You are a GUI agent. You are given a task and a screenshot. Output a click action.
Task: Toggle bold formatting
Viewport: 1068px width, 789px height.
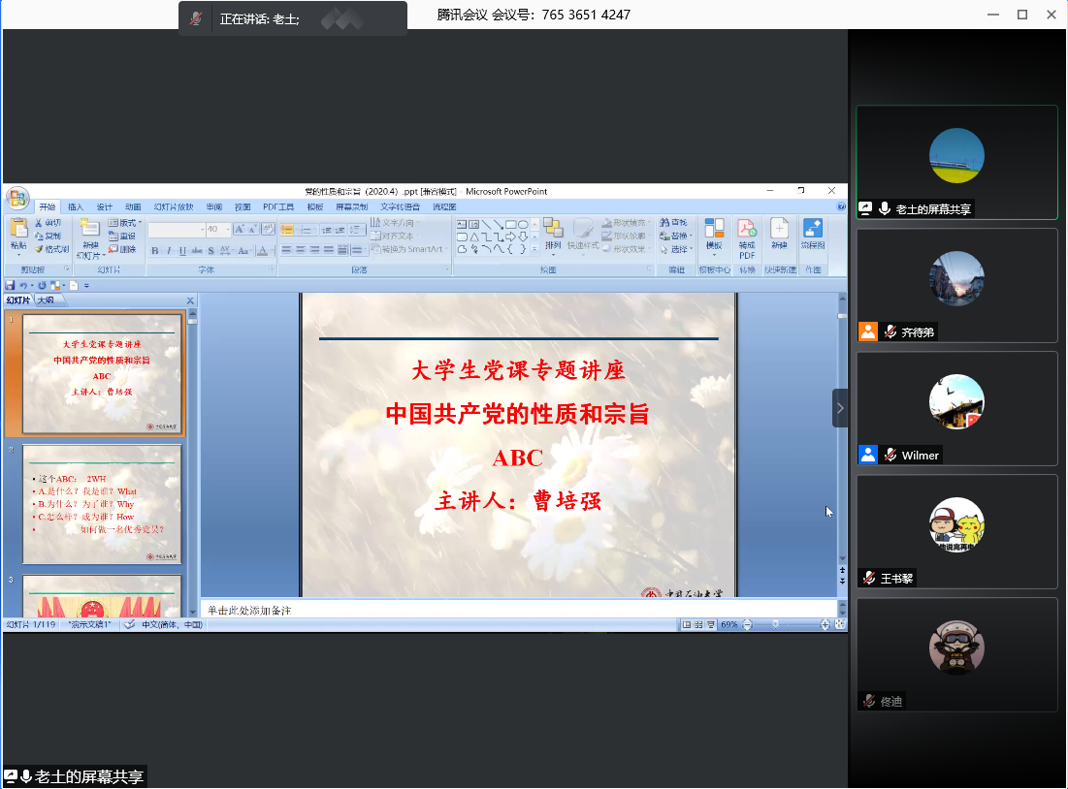coord(155,251)
